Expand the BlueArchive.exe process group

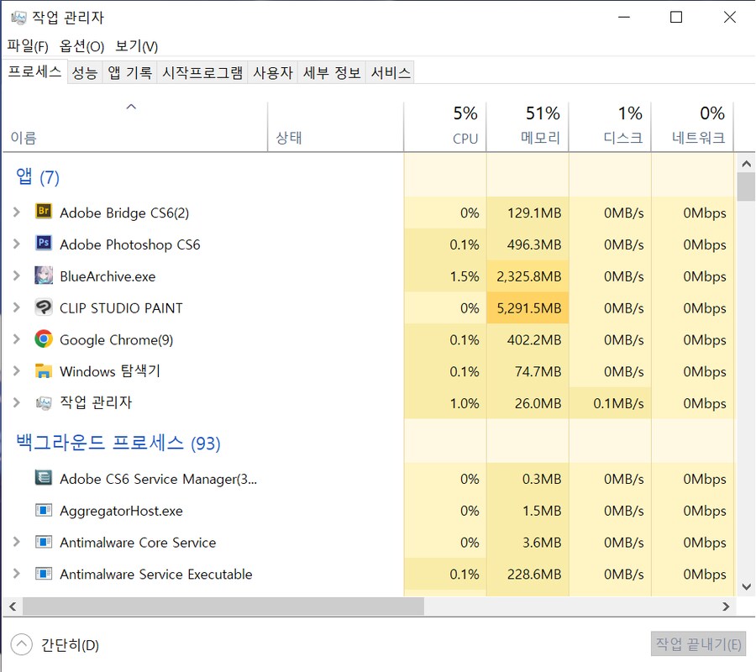point(17,276)
